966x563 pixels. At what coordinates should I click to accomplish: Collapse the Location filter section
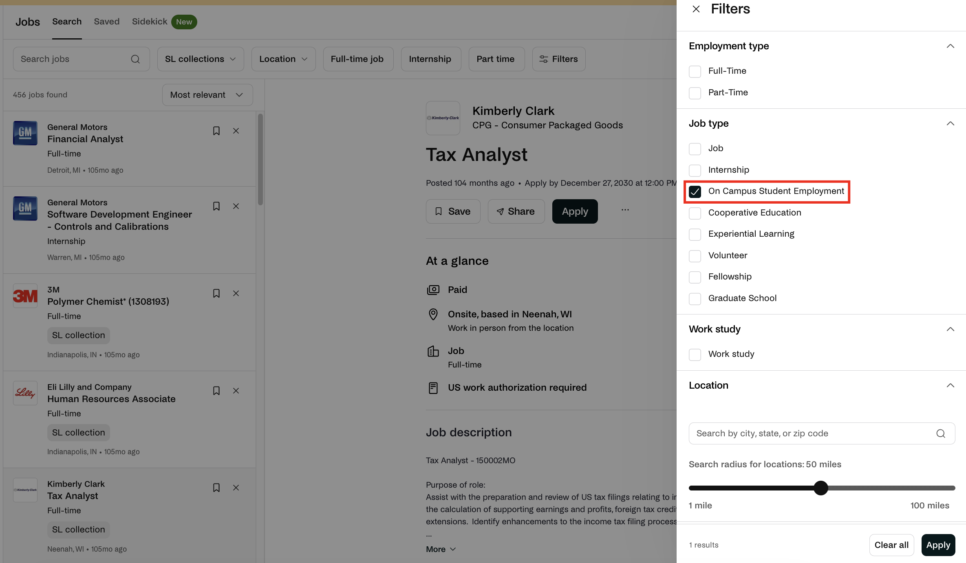(950, 385)
